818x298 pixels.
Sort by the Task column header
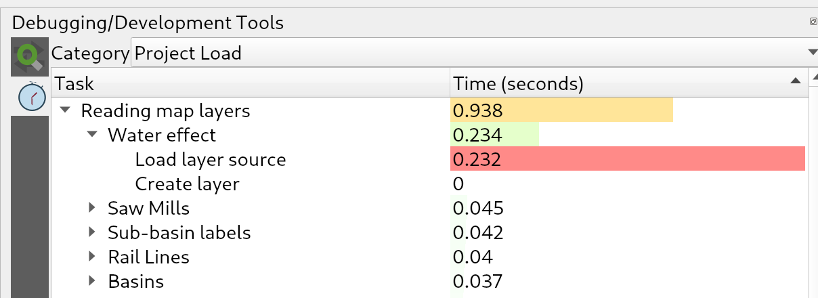[251, 84]
